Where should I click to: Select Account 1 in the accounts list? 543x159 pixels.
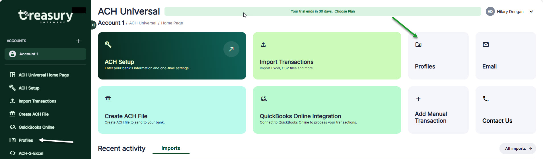[45, 54]
